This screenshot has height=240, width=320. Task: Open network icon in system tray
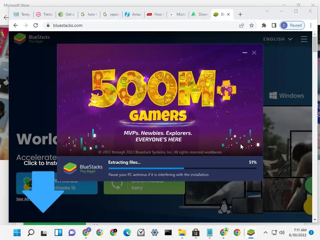tap(274, 232)
